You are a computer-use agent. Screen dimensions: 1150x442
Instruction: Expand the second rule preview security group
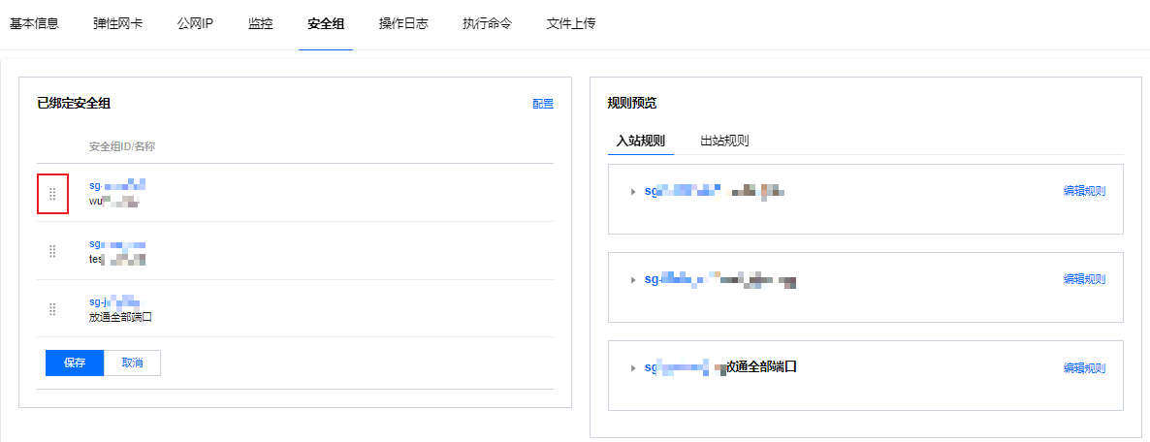coord(632,280)
